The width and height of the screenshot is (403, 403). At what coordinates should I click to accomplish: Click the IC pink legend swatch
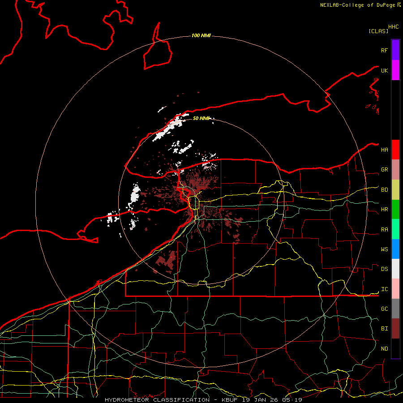(x=395, y=289)
